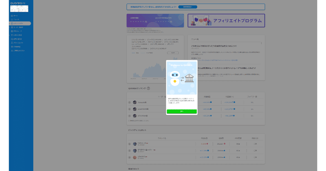Toggle auto trading for second pickup robot
This screenshot has height=171, width=326.
(255, 150)
